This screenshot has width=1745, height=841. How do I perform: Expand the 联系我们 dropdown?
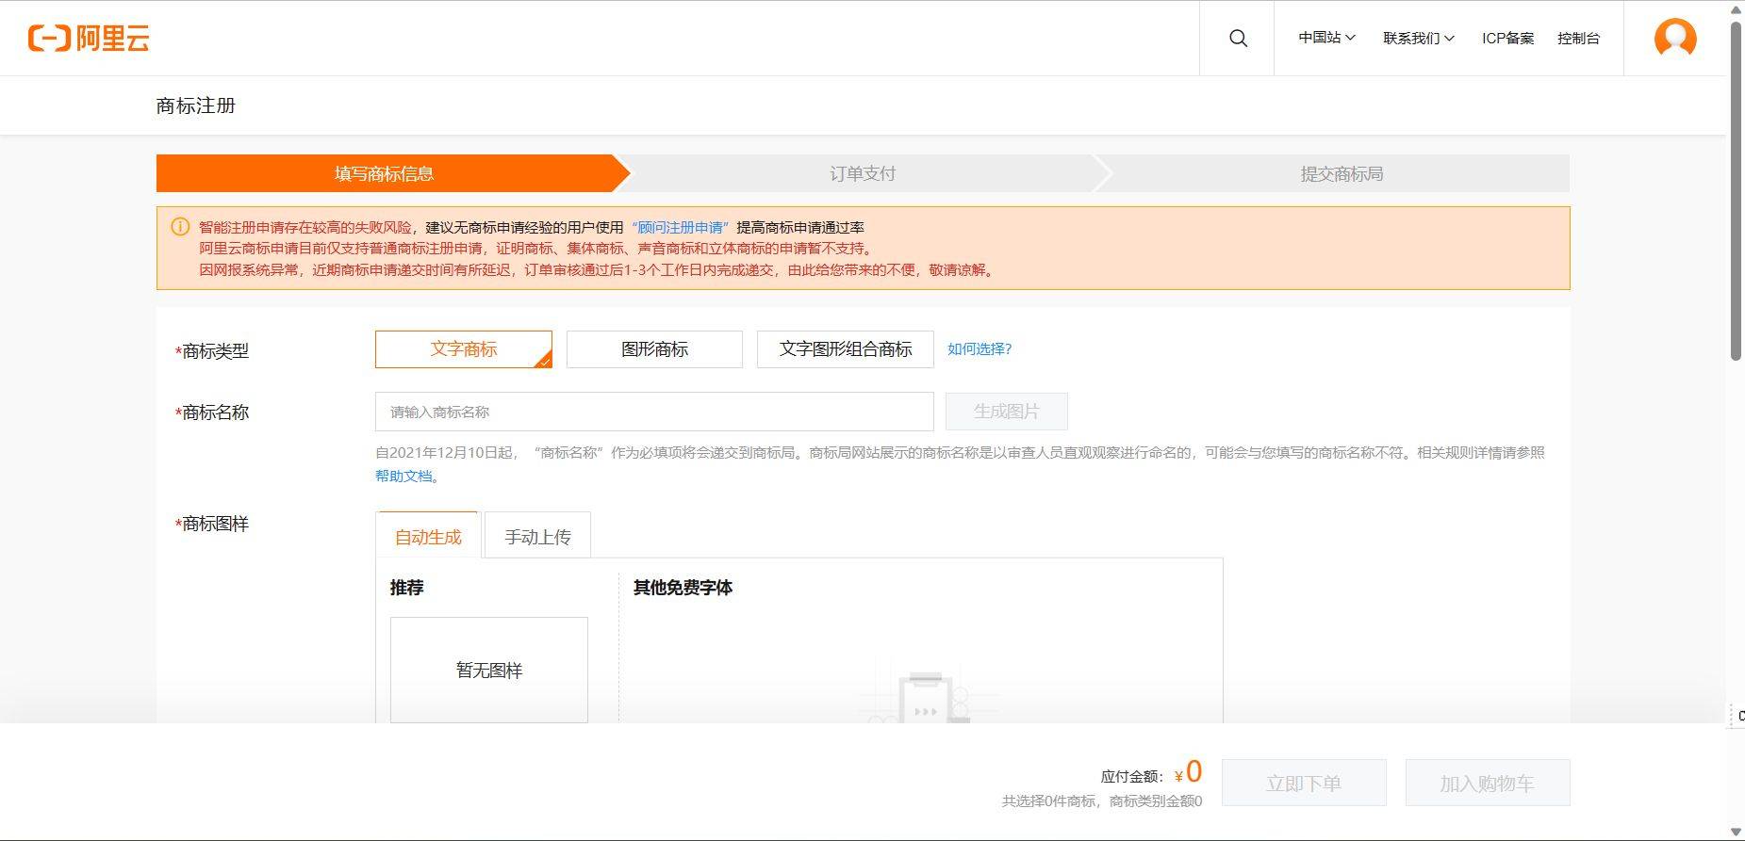1419,39
